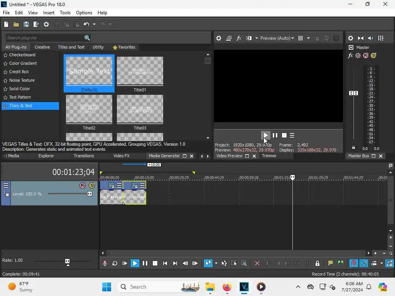
Task: Adjust the track Level slider
Action: coord(89,194)
